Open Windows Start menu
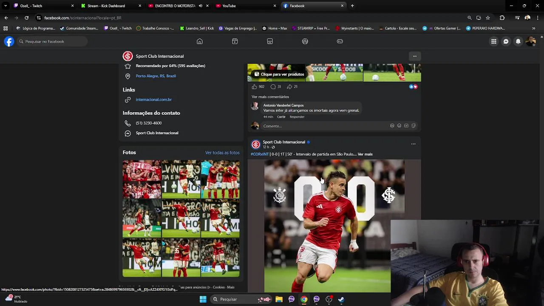Screen dimensions: 544x306 coord(203,299)
